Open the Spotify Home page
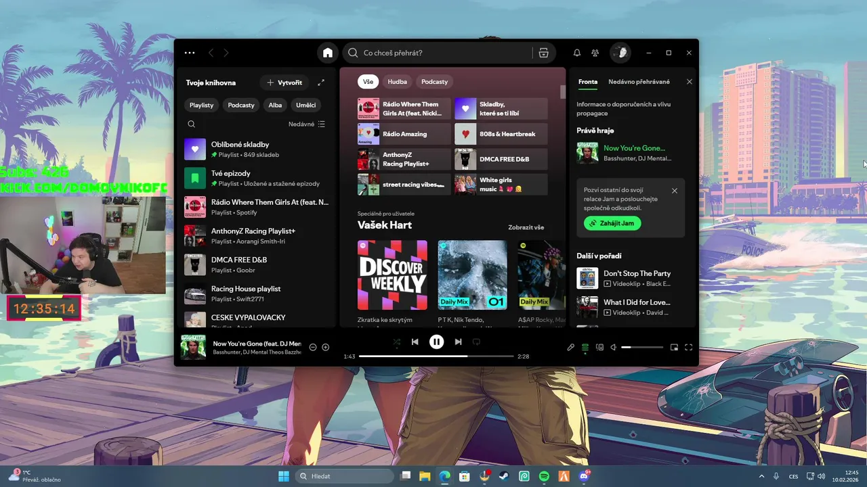Image resolution: width=867 pixels, height=487 pixels. [328, 53]
